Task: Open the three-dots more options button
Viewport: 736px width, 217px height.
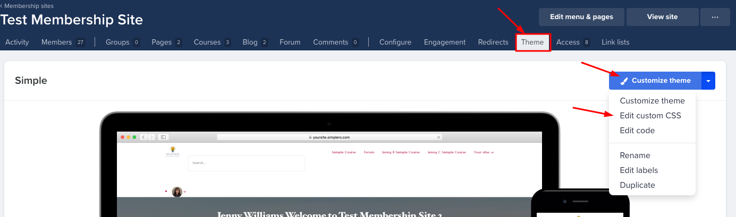Action: [x=715, y=17]
